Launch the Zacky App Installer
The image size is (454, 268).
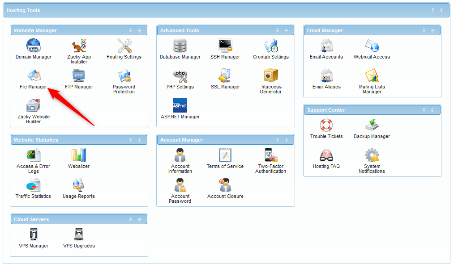(x=79, y=45)
